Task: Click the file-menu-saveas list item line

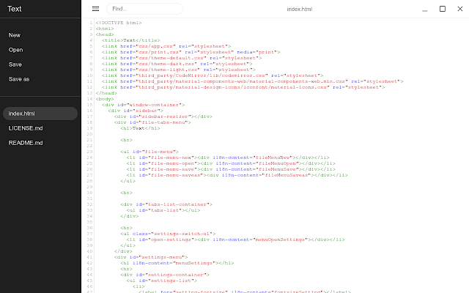Action: (x=237, y=175)
